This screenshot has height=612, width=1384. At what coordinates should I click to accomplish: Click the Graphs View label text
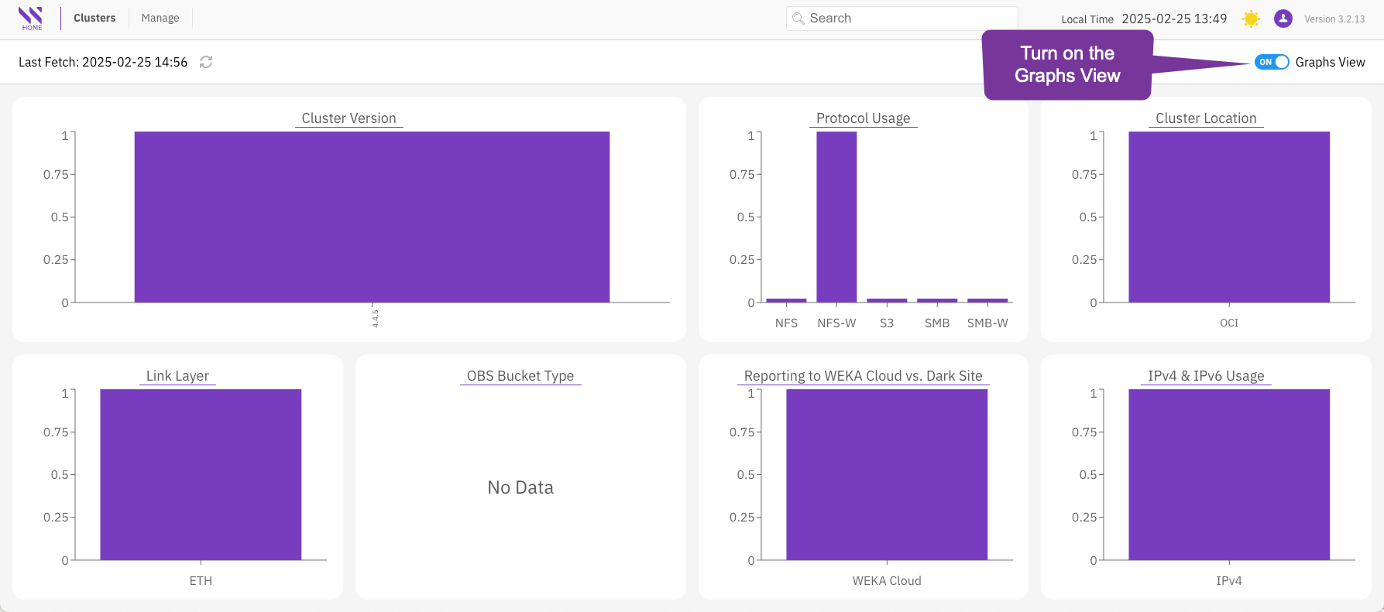pyautogui.click(x=1330, y=62)
